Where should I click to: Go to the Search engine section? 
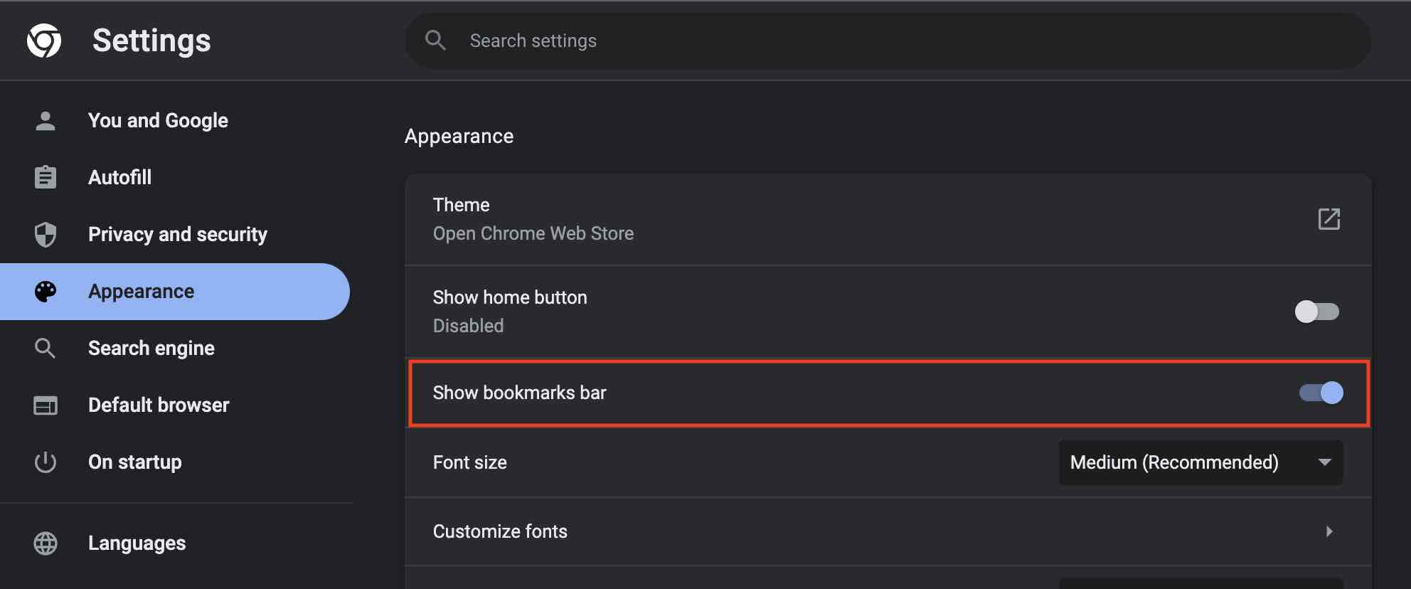151,349
